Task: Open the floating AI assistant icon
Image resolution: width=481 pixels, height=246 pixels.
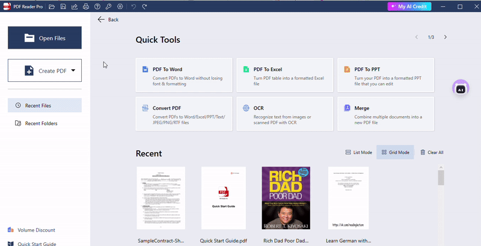Action: click(x=461, y=88)
